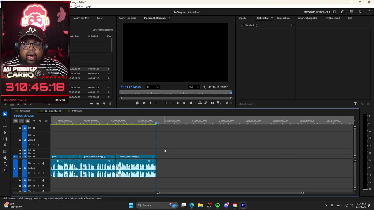This screenshot has height=210, width=374.
Task: Toggle V4 track output eye
Action: pyautogui.click(x=34, y=135)
